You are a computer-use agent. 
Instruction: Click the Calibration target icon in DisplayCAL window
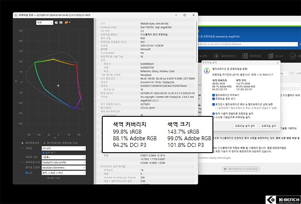tap(216, 56)
